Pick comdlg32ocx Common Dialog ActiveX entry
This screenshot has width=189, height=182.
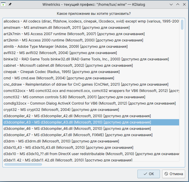click(x=90, y=103)
